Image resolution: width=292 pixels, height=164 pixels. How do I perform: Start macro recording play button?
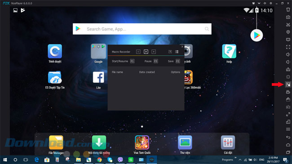click(x=146, y=52)
